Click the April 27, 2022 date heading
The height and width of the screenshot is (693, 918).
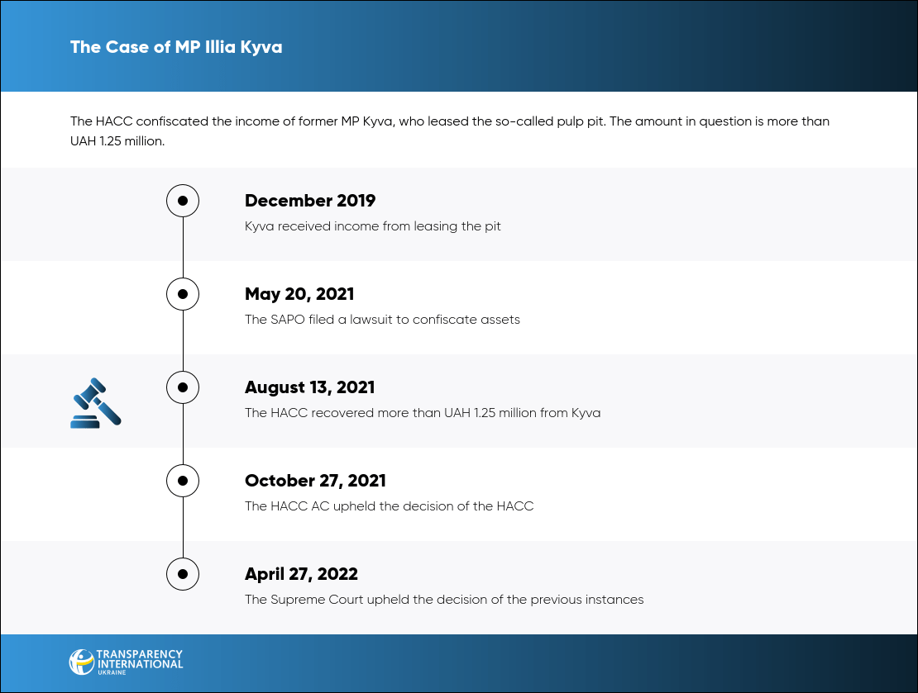(x=301, y=574)
